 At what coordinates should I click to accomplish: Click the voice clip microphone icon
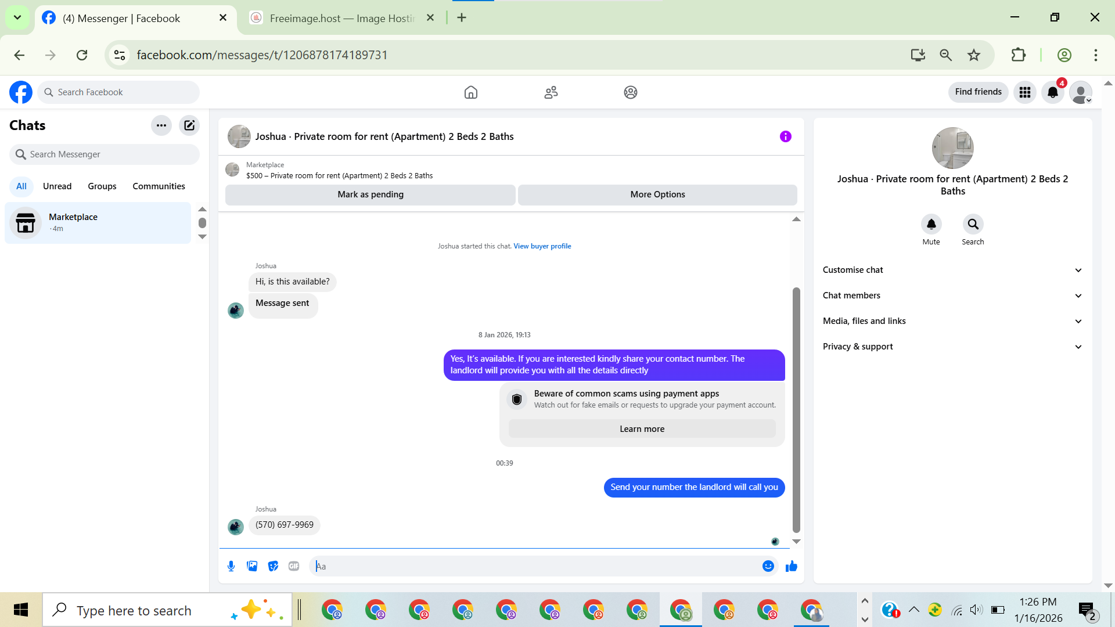231,566
